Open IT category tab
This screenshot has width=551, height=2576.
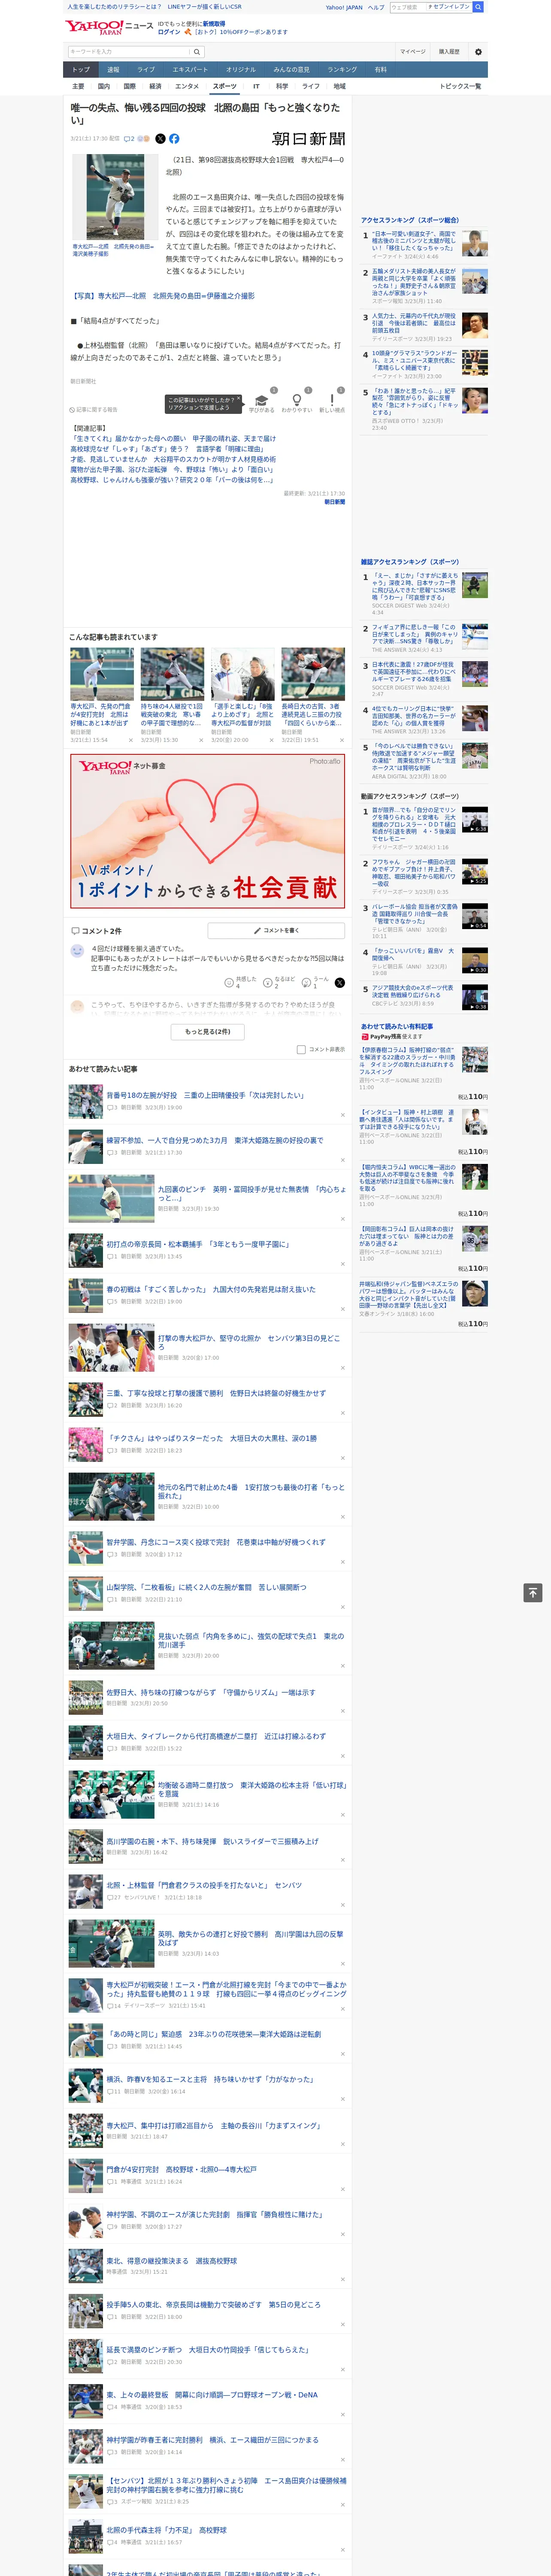point(256,86)
